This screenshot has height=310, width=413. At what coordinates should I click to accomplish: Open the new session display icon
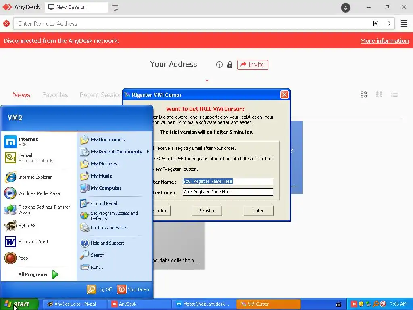tap(115, 8)
